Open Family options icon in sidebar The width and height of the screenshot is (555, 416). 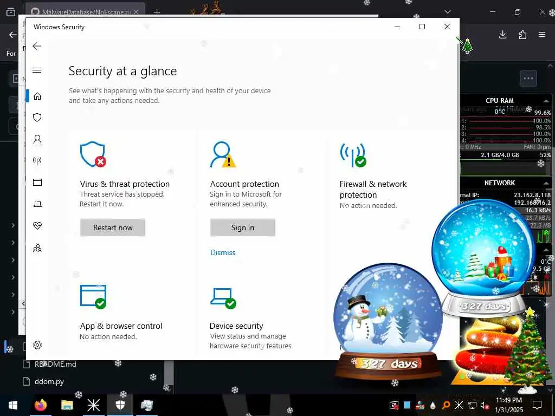[37, 248]
